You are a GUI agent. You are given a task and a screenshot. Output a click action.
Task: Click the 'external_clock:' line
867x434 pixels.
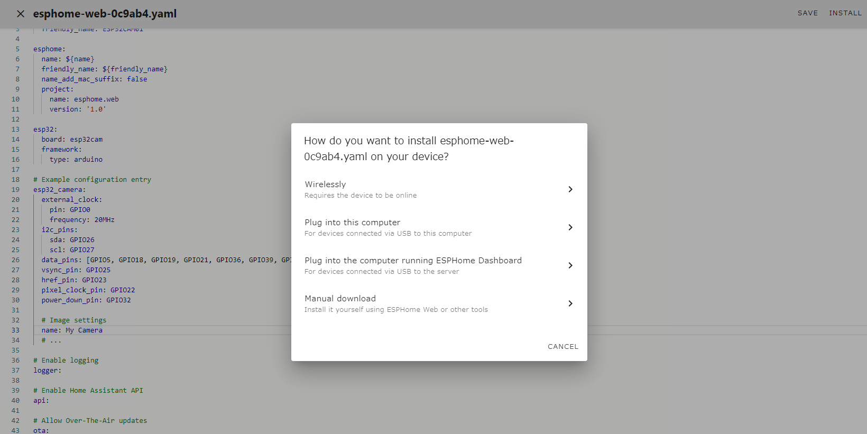point(72,200)
